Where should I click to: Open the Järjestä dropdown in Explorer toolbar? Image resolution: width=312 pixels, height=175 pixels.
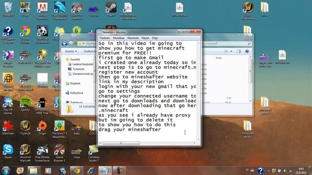(x=71, y=51)
